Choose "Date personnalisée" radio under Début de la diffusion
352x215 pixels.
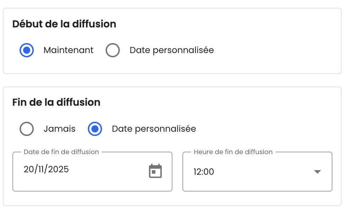pos(113,50)
